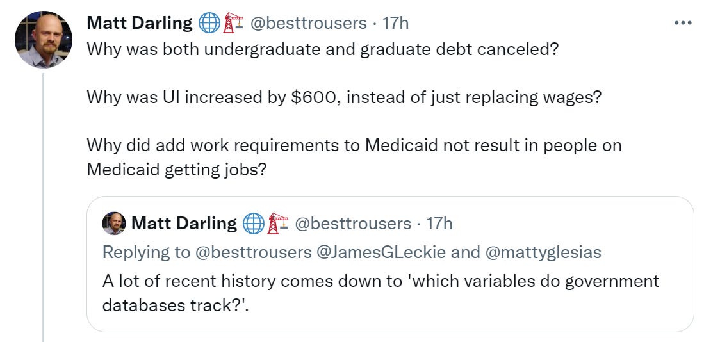Click the undergraduate and graduate debt sentence
The image size is (704, 342).
322,49
